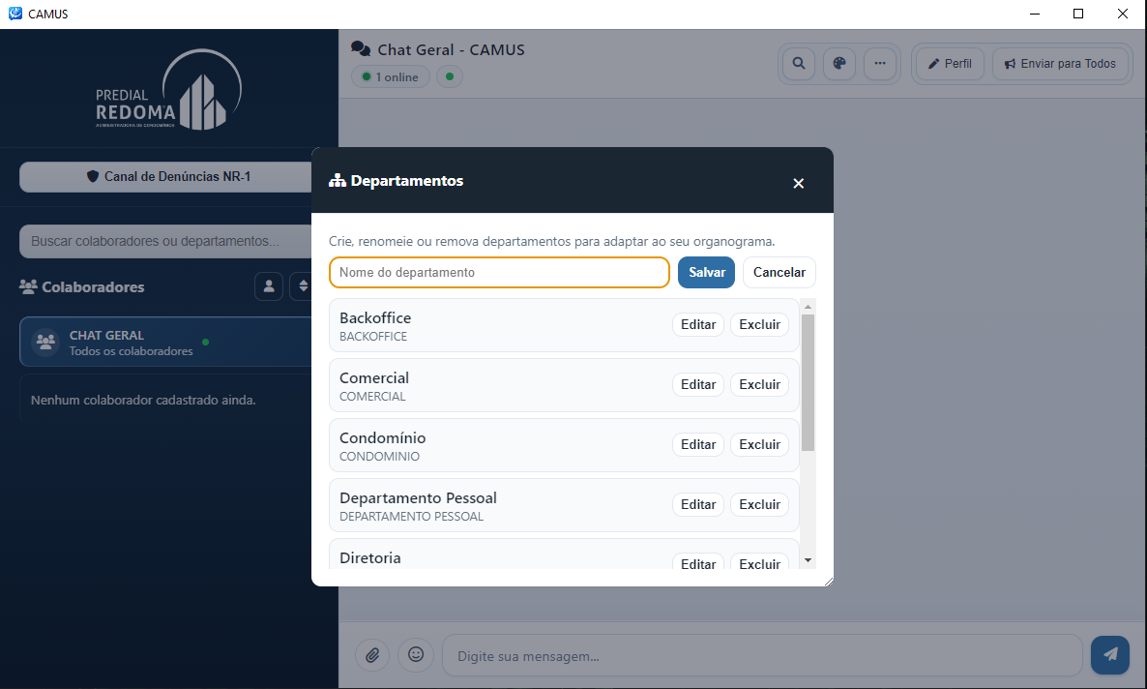
Task: Expand the Colaboradores sort arrows control
Action: [302, 286]
